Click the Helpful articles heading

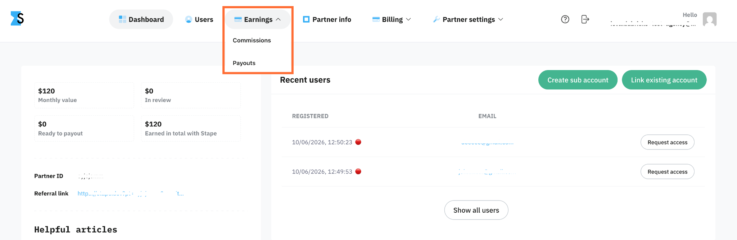(x=76, y=230)
